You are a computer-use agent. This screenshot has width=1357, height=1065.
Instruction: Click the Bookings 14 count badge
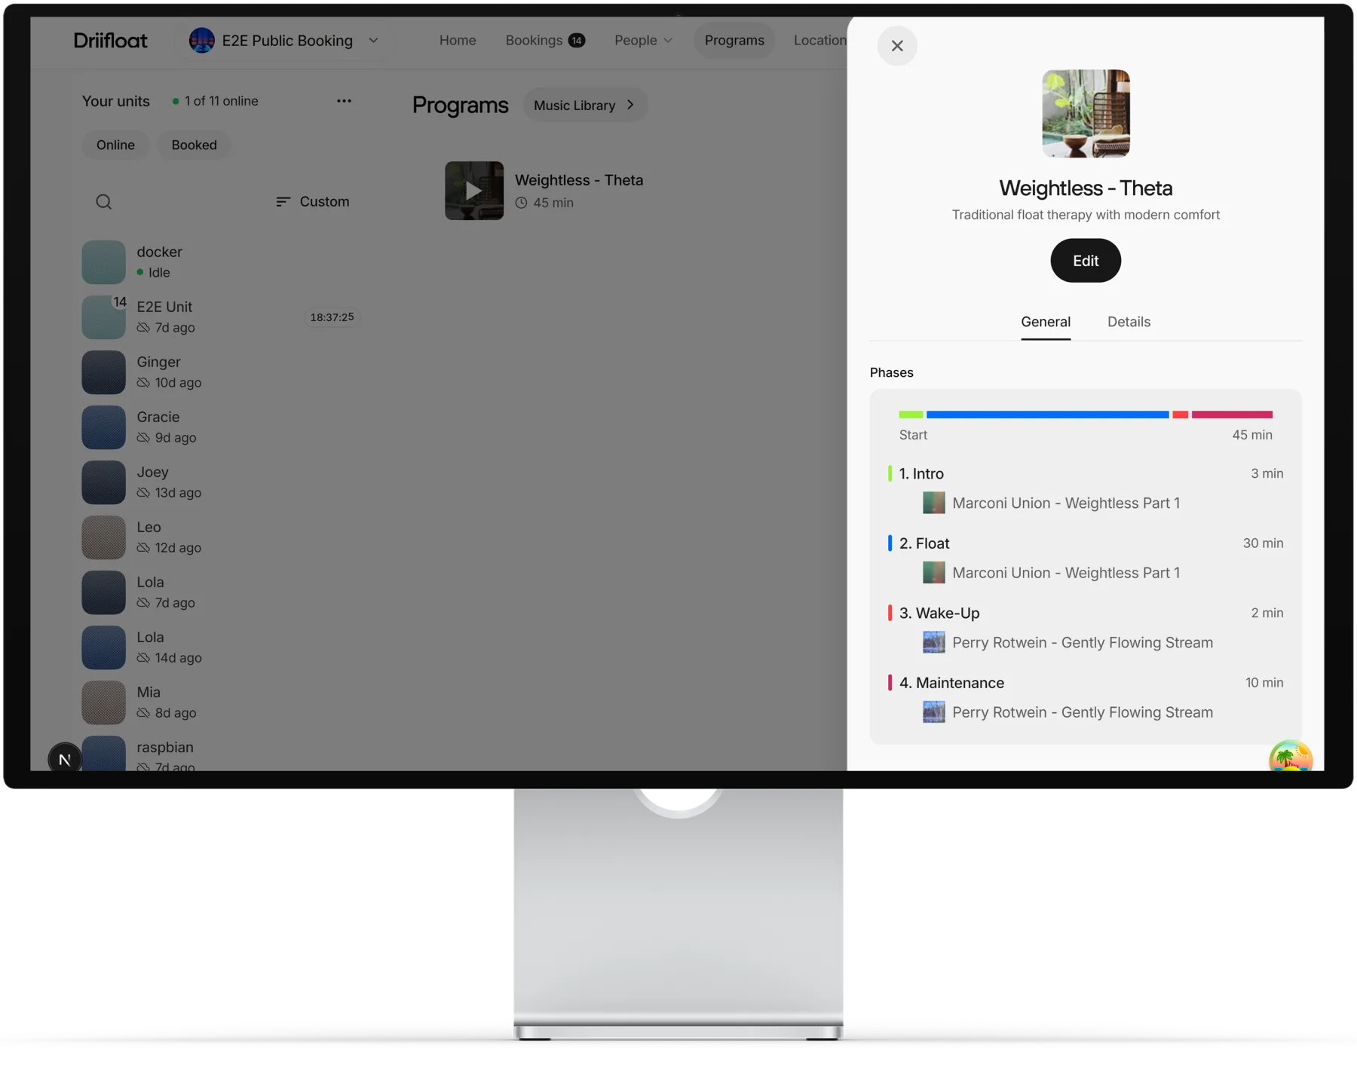tap(577, 41)
